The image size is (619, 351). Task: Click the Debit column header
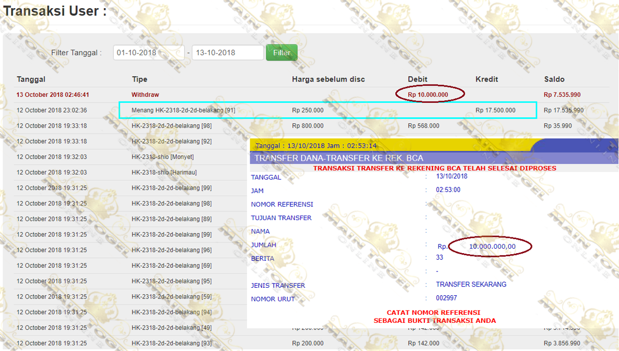417,80
